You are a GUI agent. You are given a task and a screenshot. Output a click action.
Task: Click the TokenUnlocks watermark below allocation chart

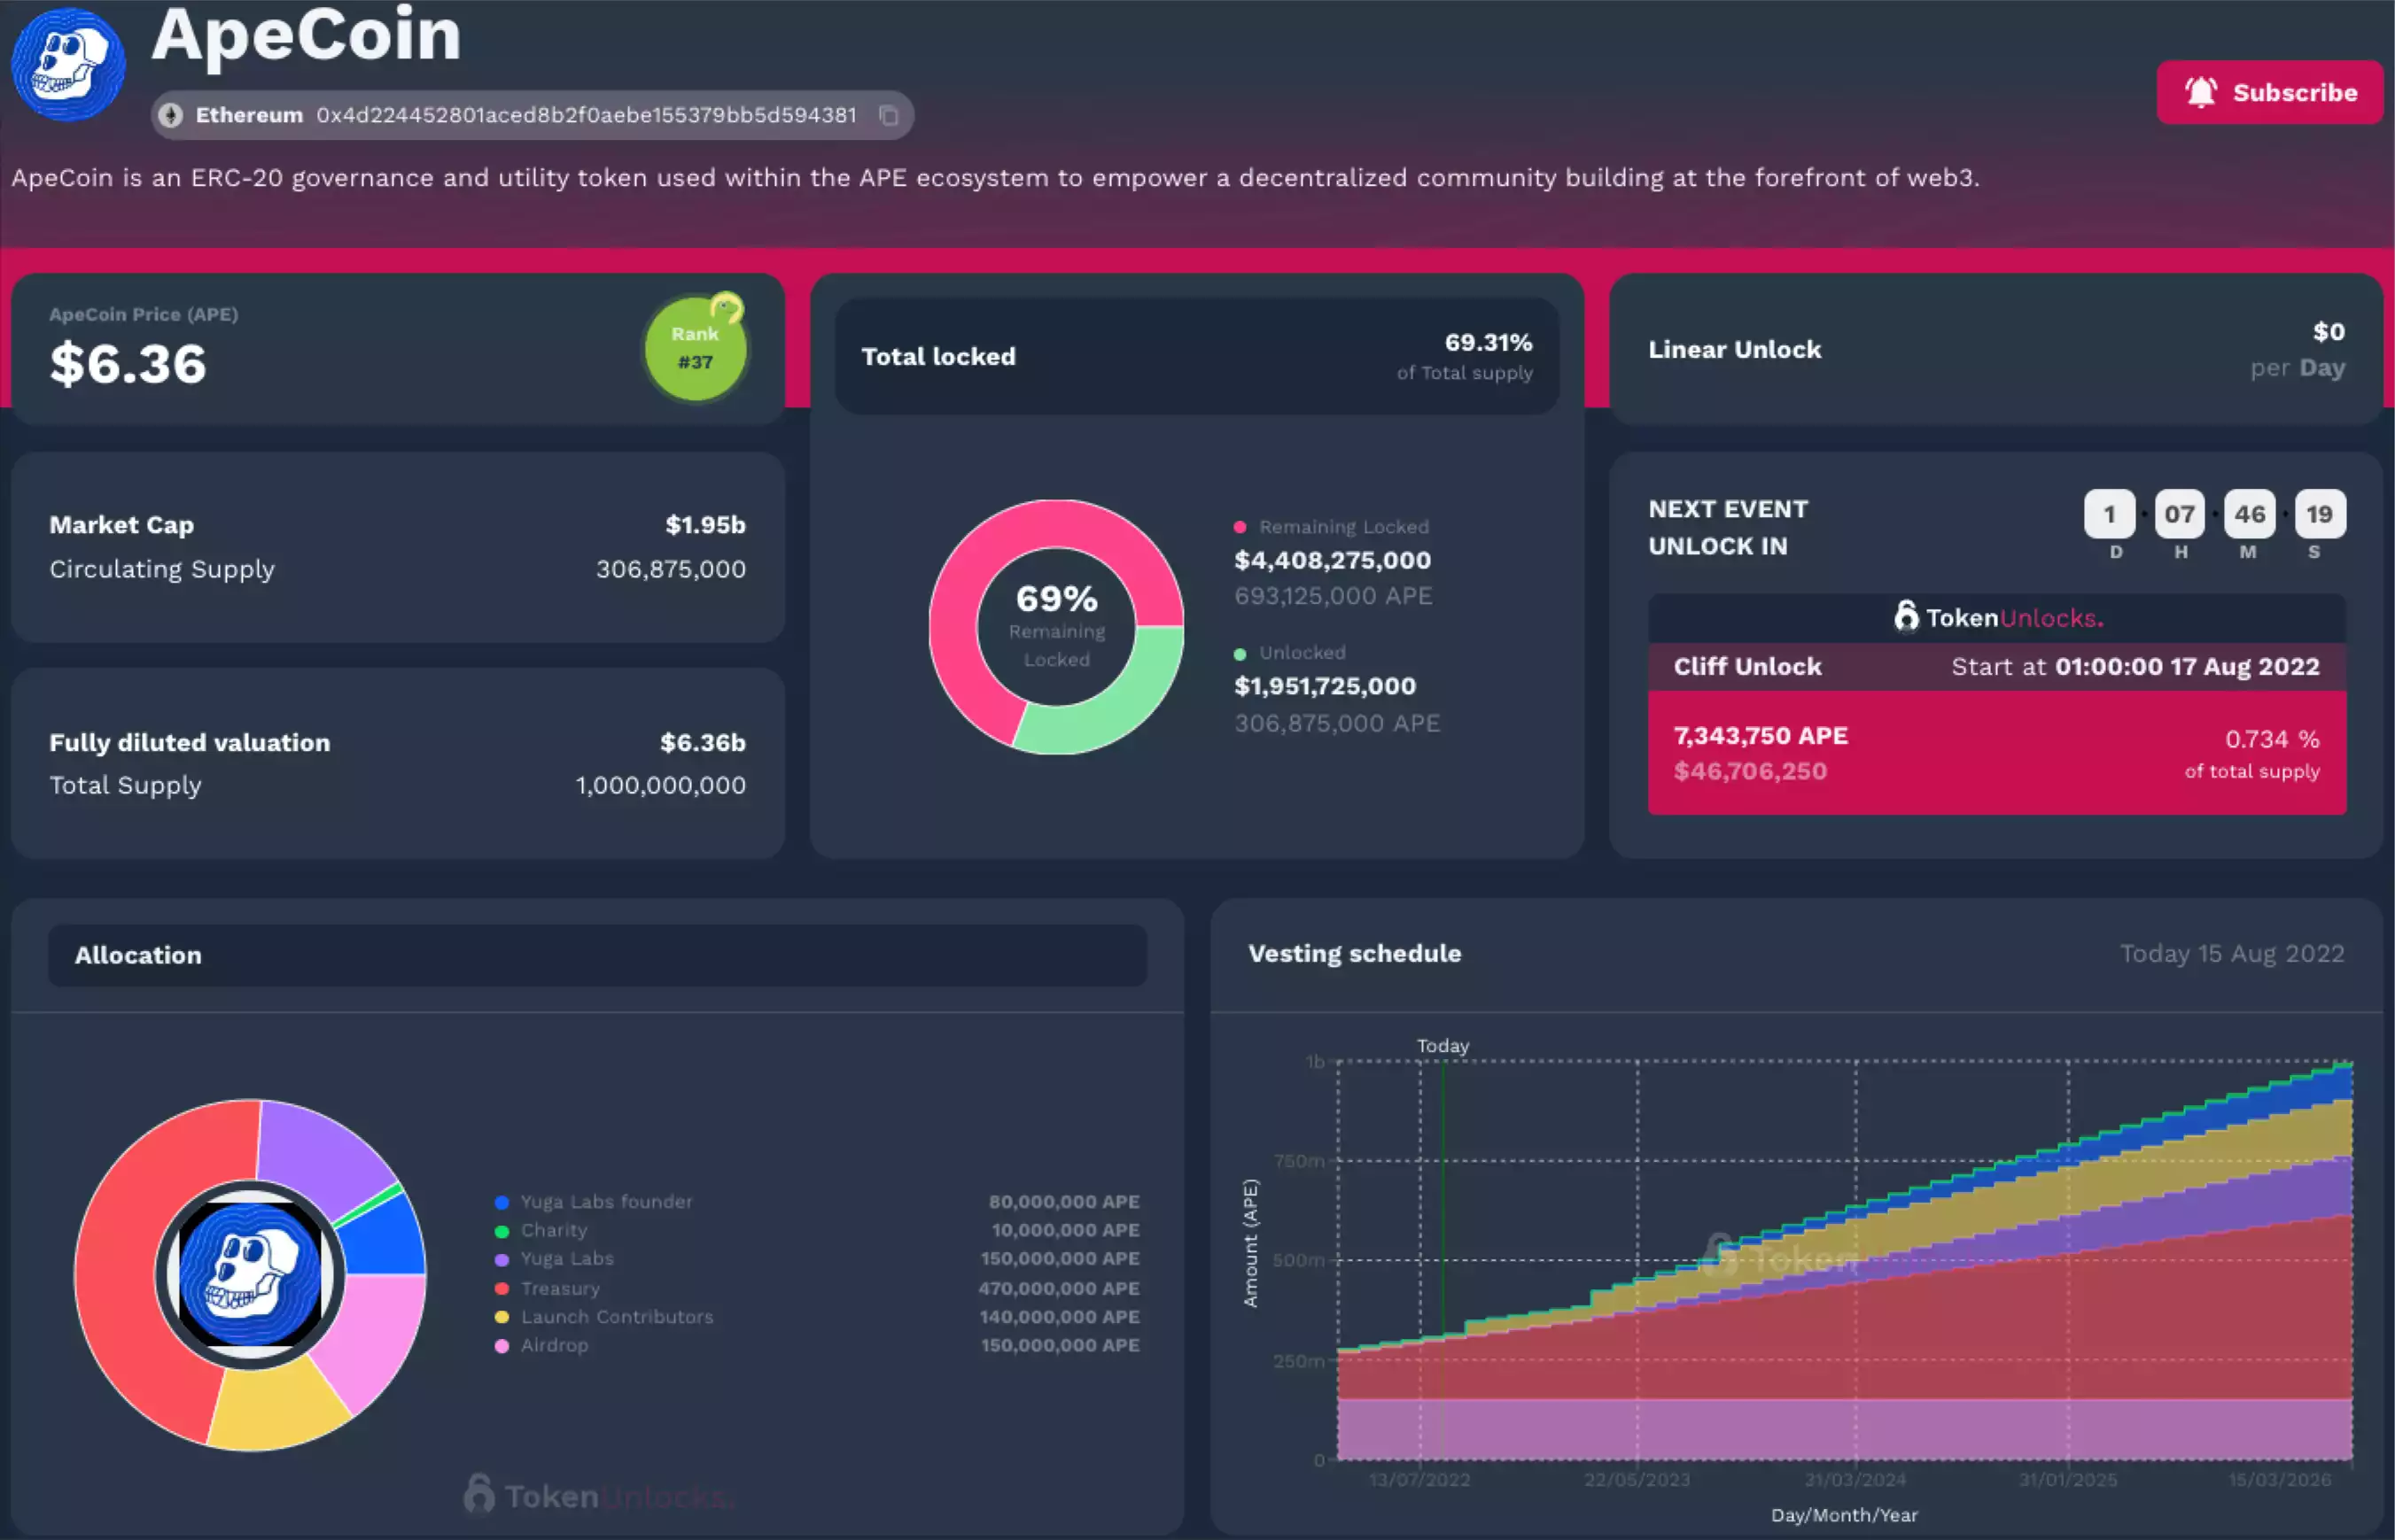pos(598,1496)
